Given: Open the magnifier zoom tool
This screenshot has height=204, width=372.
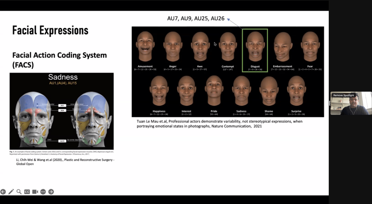Looking at the screenshot, I should [19, 192].
